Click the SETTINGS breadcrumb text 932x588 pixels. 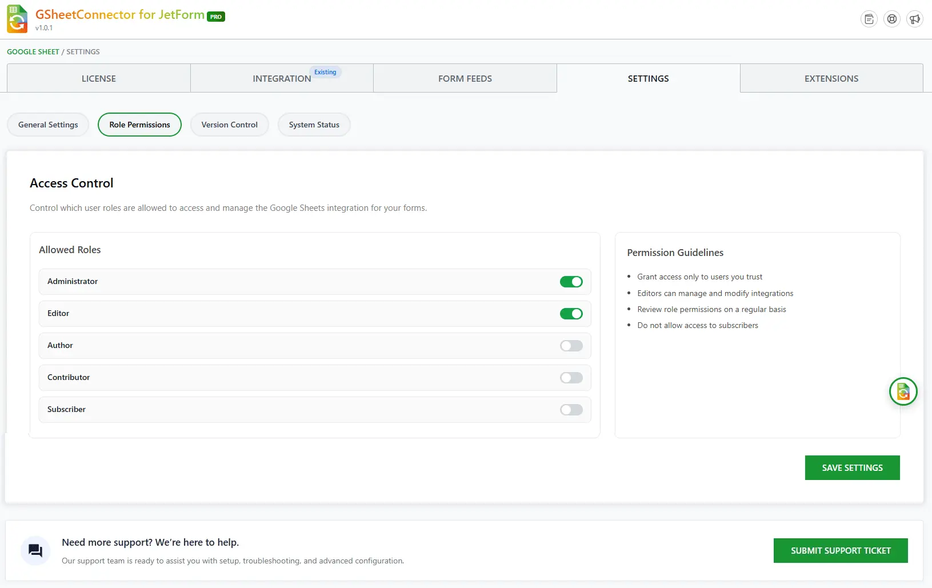[x=83, y=51]
